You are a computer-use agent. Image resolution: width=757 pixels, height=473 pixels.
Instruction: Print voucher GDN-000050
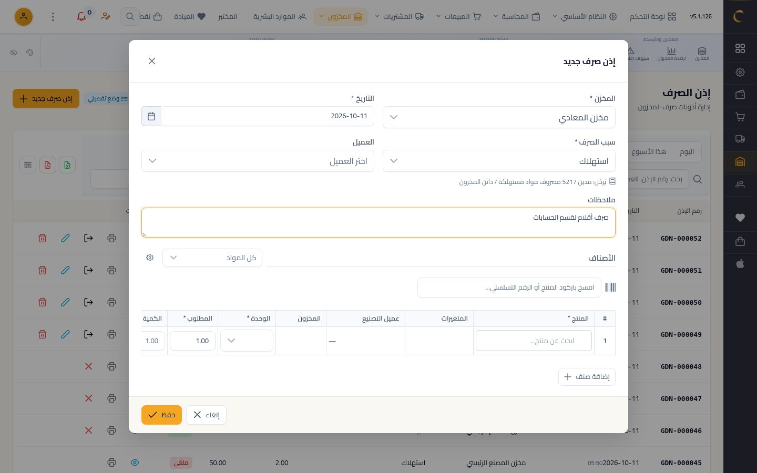click(111, 302)
